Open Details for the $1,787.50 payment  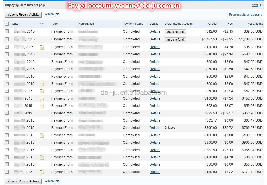pyautogui.click(x=155, y=39)
